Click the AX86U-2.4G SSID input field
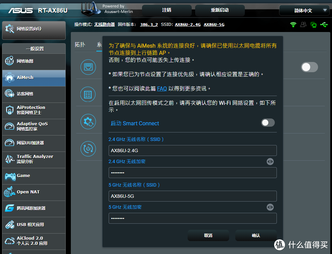Image resolution: width=332 pixels, height=254 pixels. click(192, 150)
